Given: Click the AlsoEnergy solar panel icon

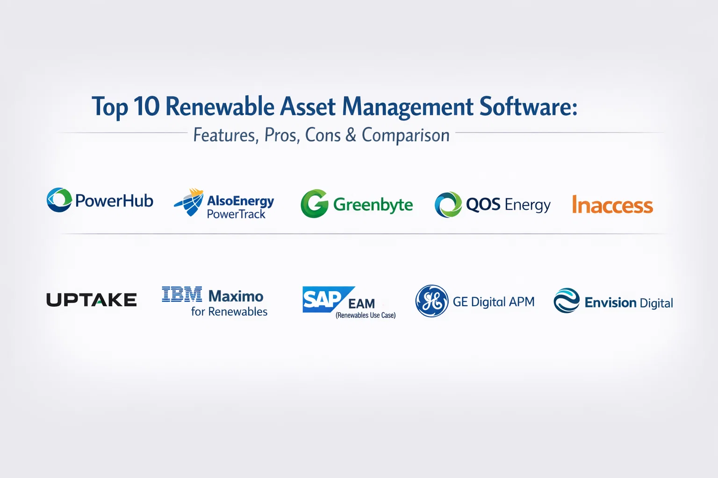Looking at the screenshot, I should pyautogui.click(x=189, y=202).
